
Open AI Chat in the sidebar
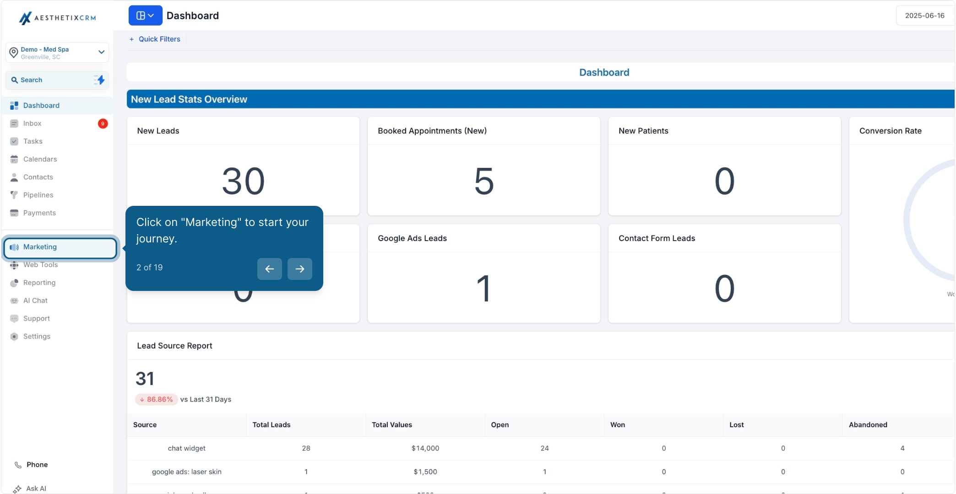57,301
